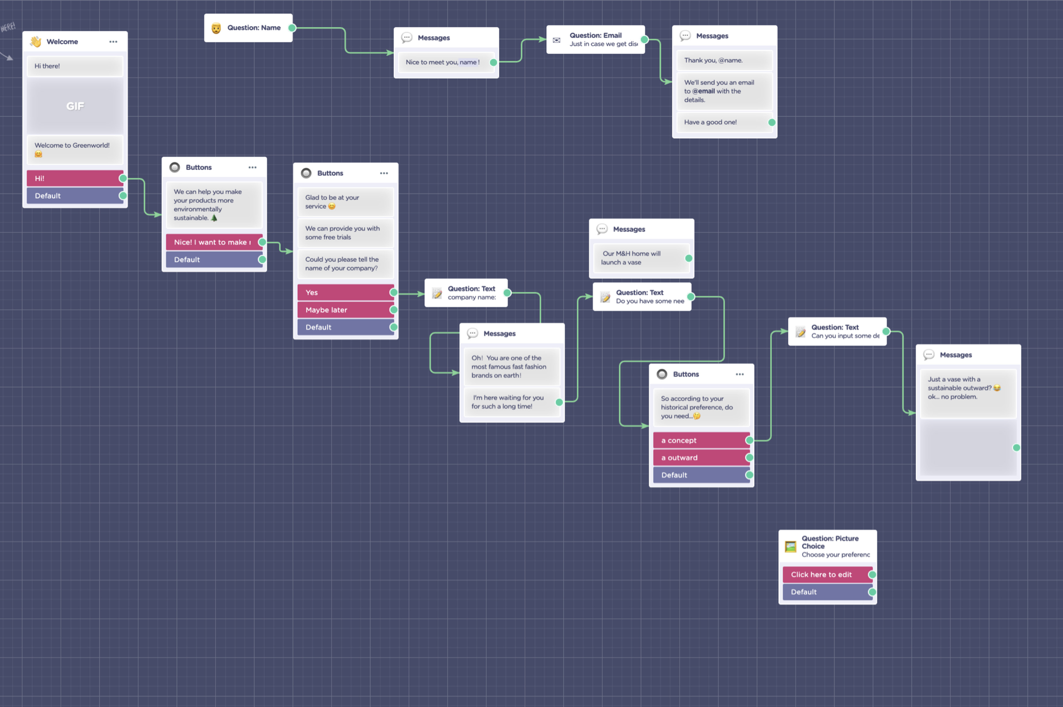Open the Welcome block three-dot menu
This screenshot has width=1063, height=707.
click(113, 41)
